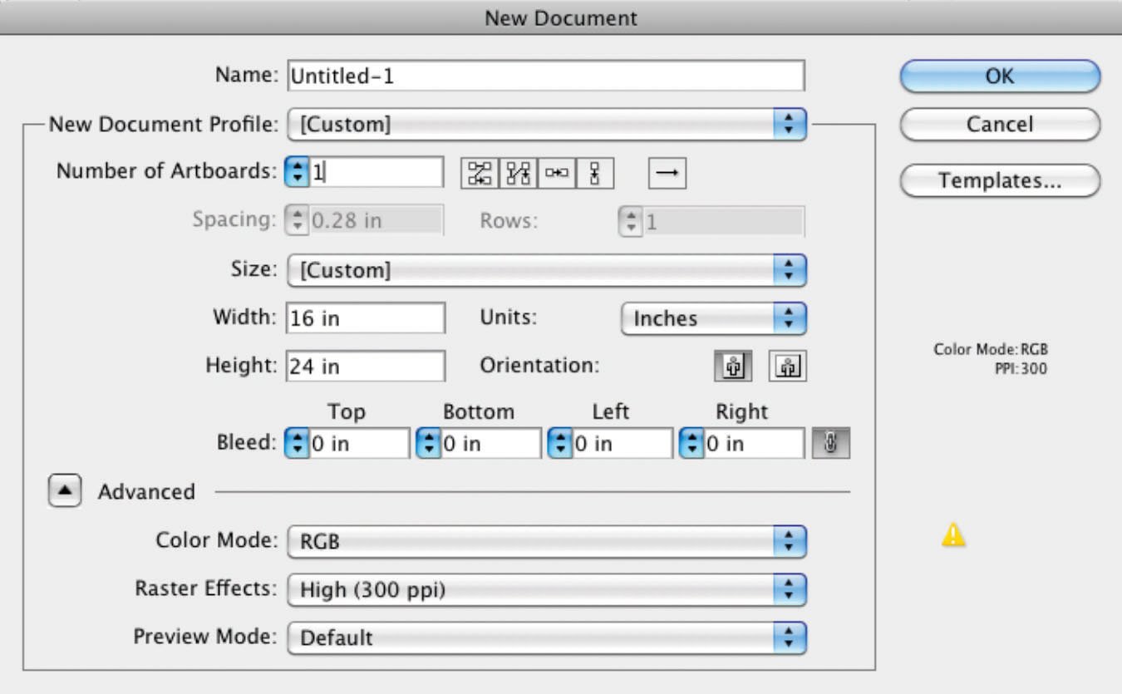Image resolution: width=1122 pixels, height=694 pixels.
Task: Click Number of Artboards stepper arrows
Action: click(x=297, y=172)
